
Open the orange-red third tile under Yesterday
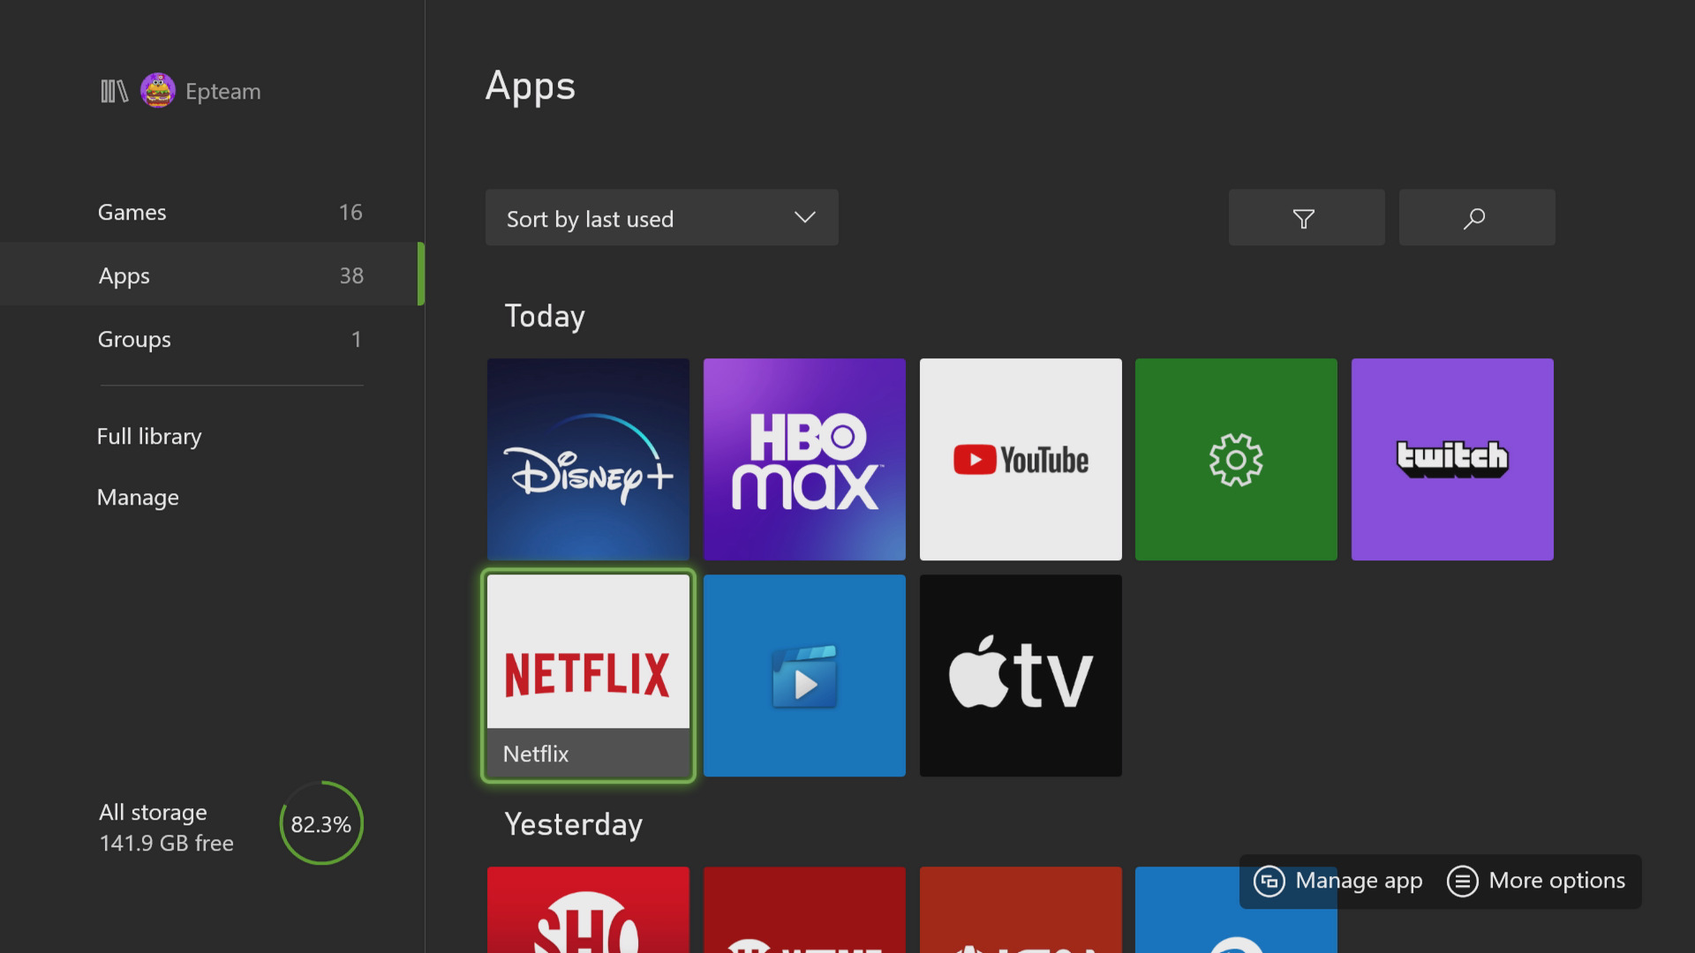[1021, 910]
